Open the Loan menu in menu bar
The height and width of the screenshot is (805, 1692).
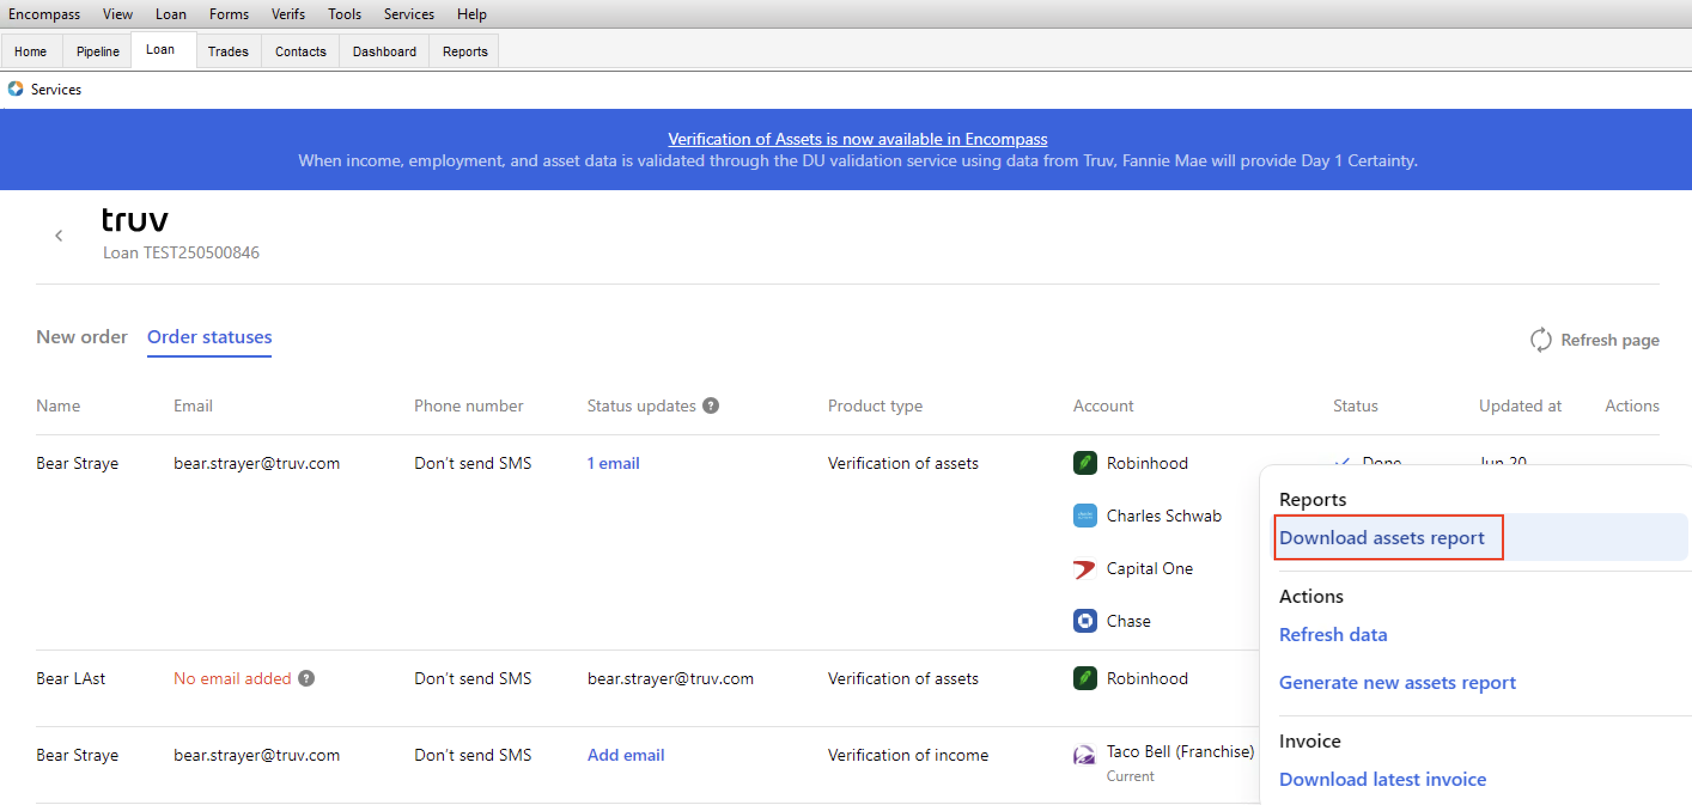tap(171, 14)
